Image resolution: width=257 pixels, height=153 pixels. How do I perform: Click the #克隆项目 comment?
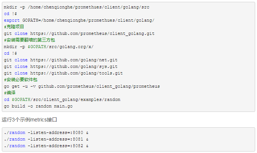pyautogui.click(x=14, y=27)
